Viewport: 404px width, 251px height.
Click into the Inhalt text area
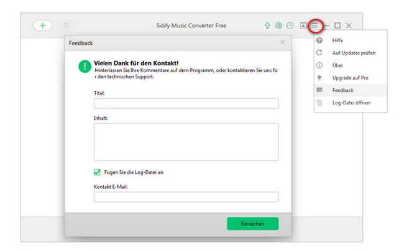tap(186, 142)
